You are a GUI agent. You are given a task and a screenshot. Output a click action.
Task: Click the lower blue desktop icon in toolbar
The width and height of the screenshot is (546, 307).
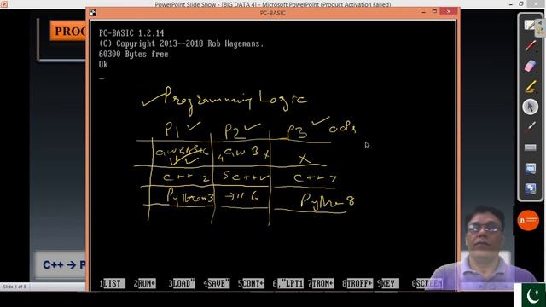[530, 189]
